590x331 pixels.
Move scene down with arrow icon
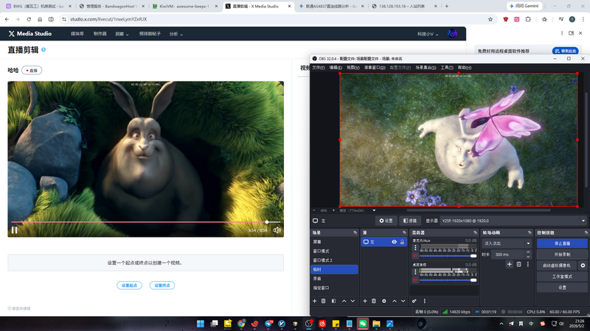[x=353, y=301]
